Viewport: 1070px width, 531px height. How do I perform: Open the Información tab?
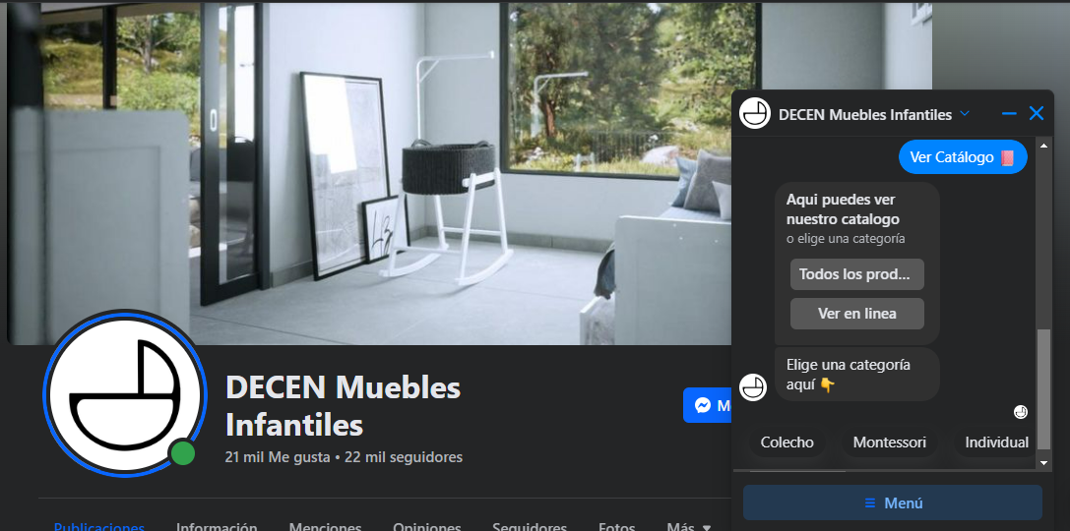[x=217, y=525]
